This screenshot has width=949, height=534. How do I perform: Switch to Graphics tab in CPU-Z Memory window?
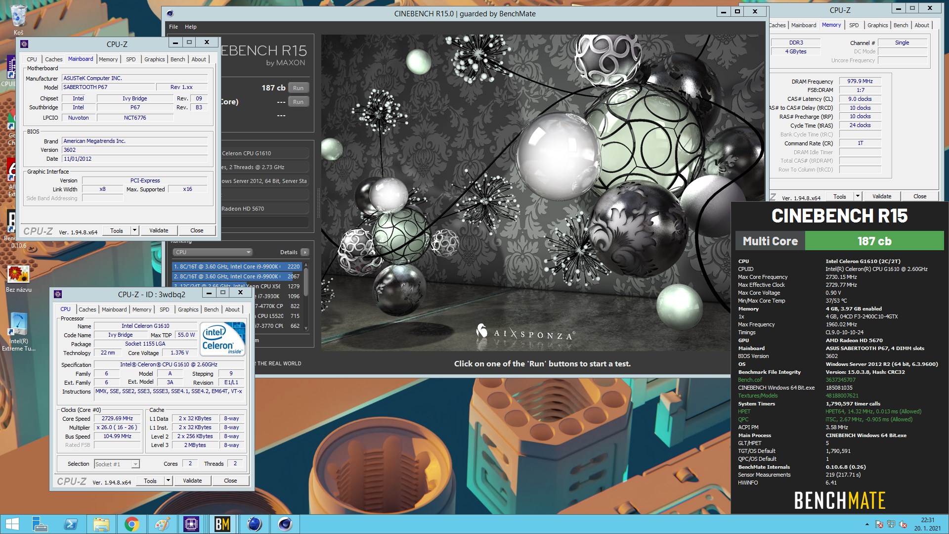[x=877, y=25]
